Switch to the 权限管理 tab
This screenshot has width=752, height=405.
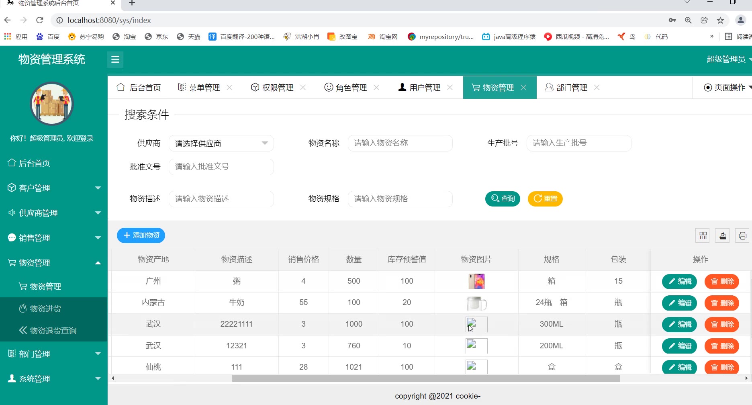click(x=272, y=88)
